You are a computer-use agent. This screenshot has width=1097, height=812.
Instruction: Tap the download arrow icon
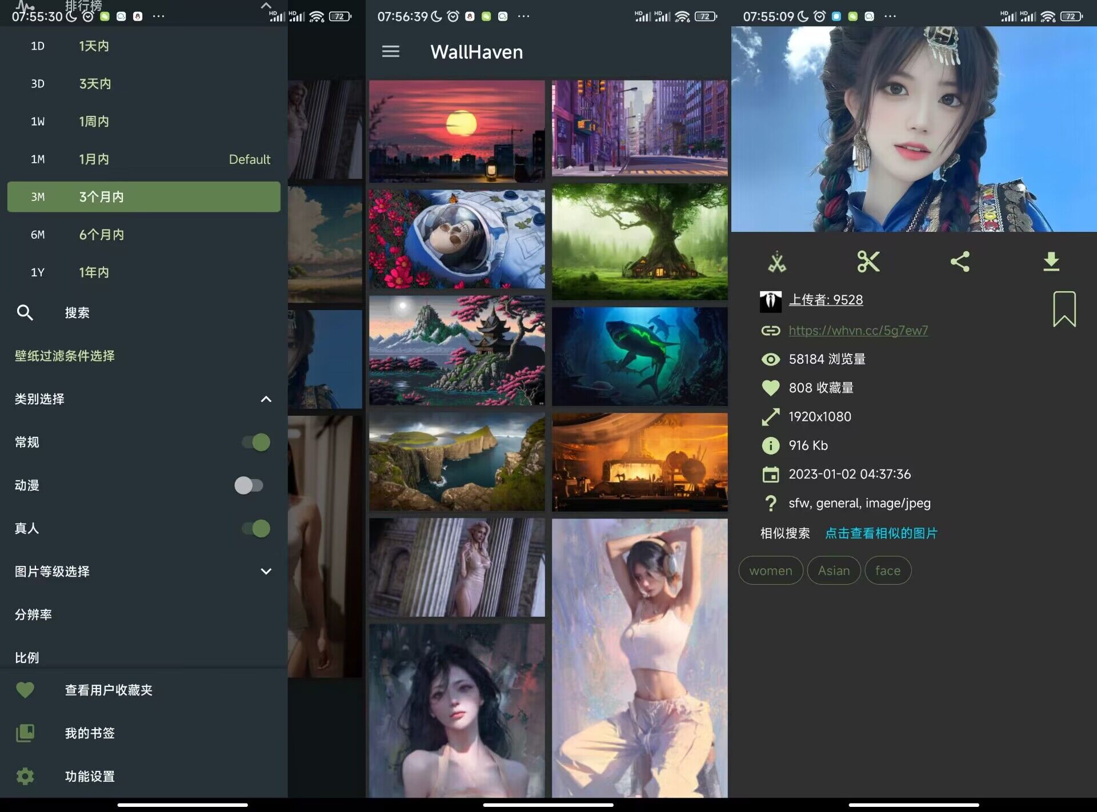(1051, 262)
